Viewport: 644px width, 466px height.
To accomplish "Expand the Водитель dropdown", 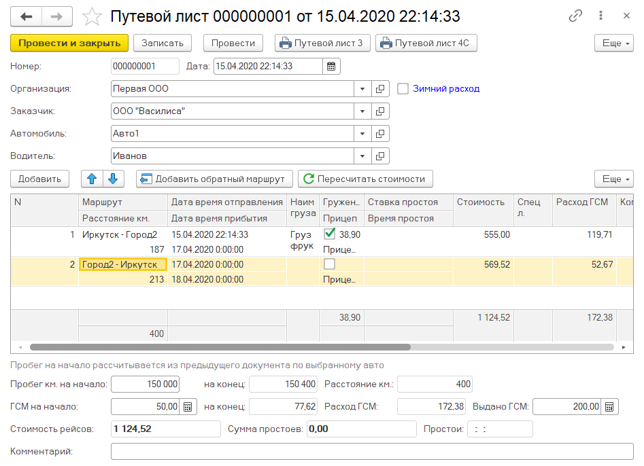I will pos(362,156).
